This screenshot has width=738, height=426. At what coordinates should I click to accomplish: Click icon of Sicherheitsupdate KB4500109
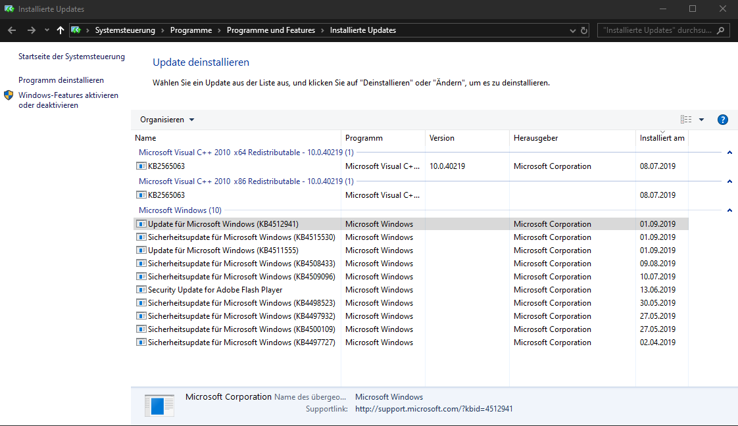click(x=141, y=329)
